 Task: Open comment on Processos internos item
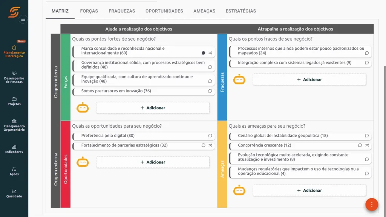[367, 53]
